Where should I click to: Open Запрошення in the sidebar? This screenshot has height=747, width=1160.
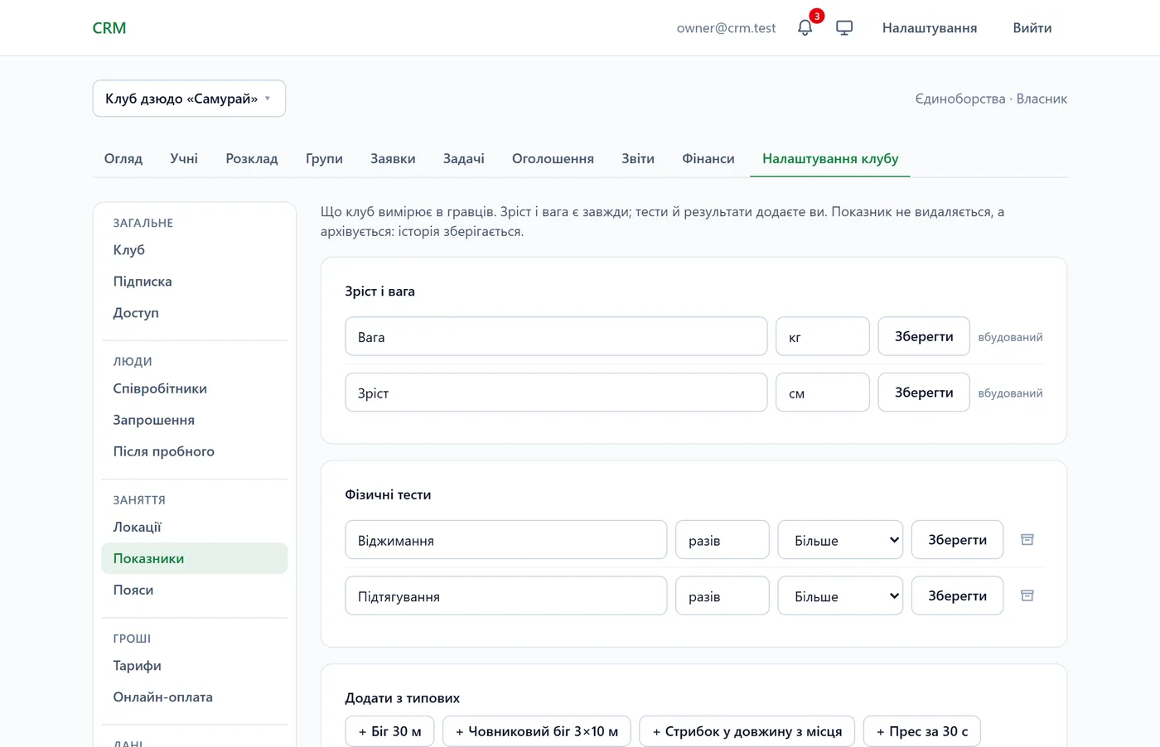point(195,420)
